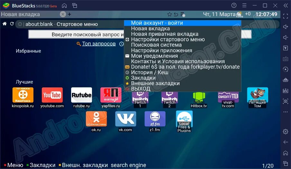The width and height of the screenshot is (291, 169).
Task: Increase volume in BlueStacks sidebar
Action: (286, 27)
